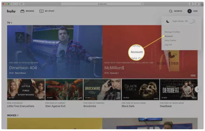205x131 pixels.
Task: Click Little Fires Everywhere title link
Action: pyautogui.click(x=20, y=106)
